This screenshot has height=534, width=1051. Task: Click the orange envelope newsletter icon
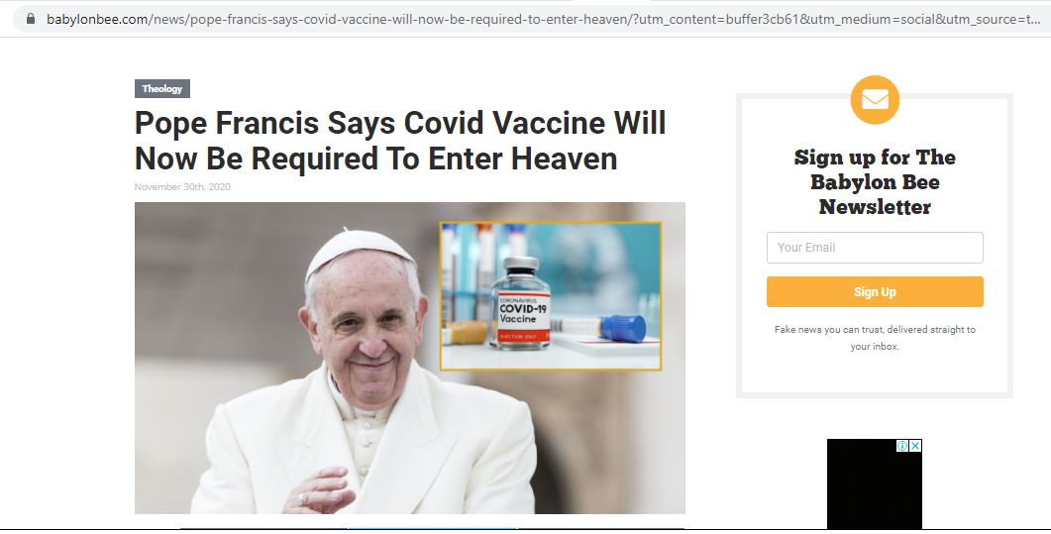tap(875, 100)
